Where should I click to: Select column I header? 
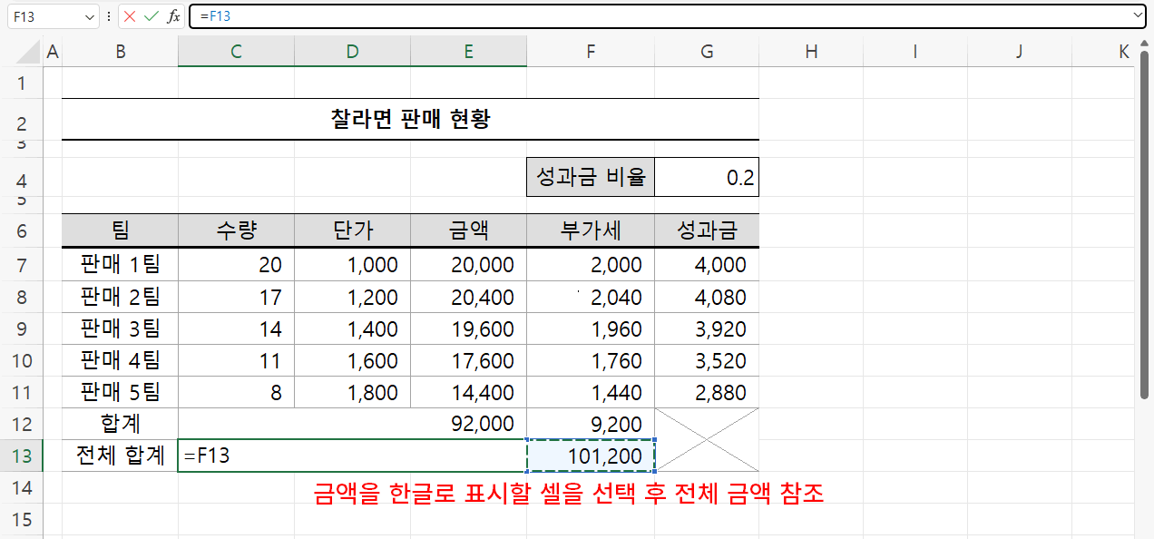click(x=915, y=52)
